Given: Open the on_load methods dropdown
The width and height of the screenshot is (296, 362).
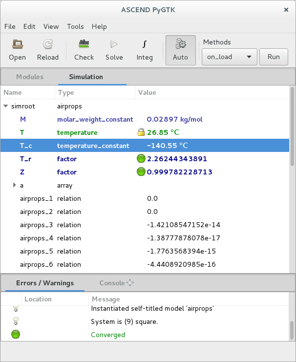Looking at the screenshot, I should coord(229,57).
